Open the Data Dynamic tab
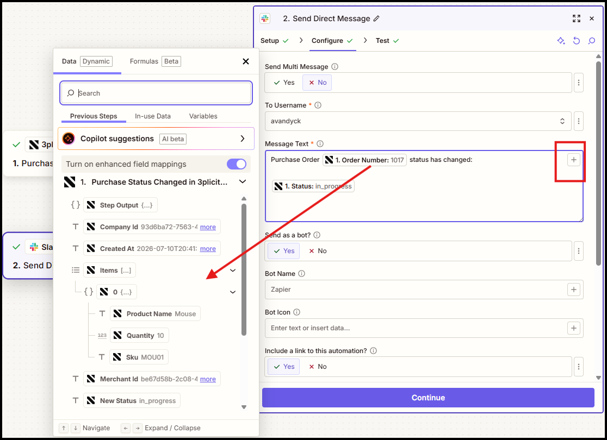The image size is (607, 440). [x=87, y=61]
